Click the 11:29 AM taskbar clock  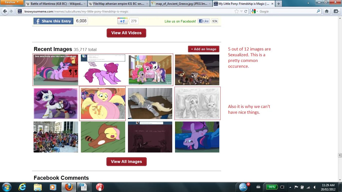pyautogui.click(x=328, y=185)
